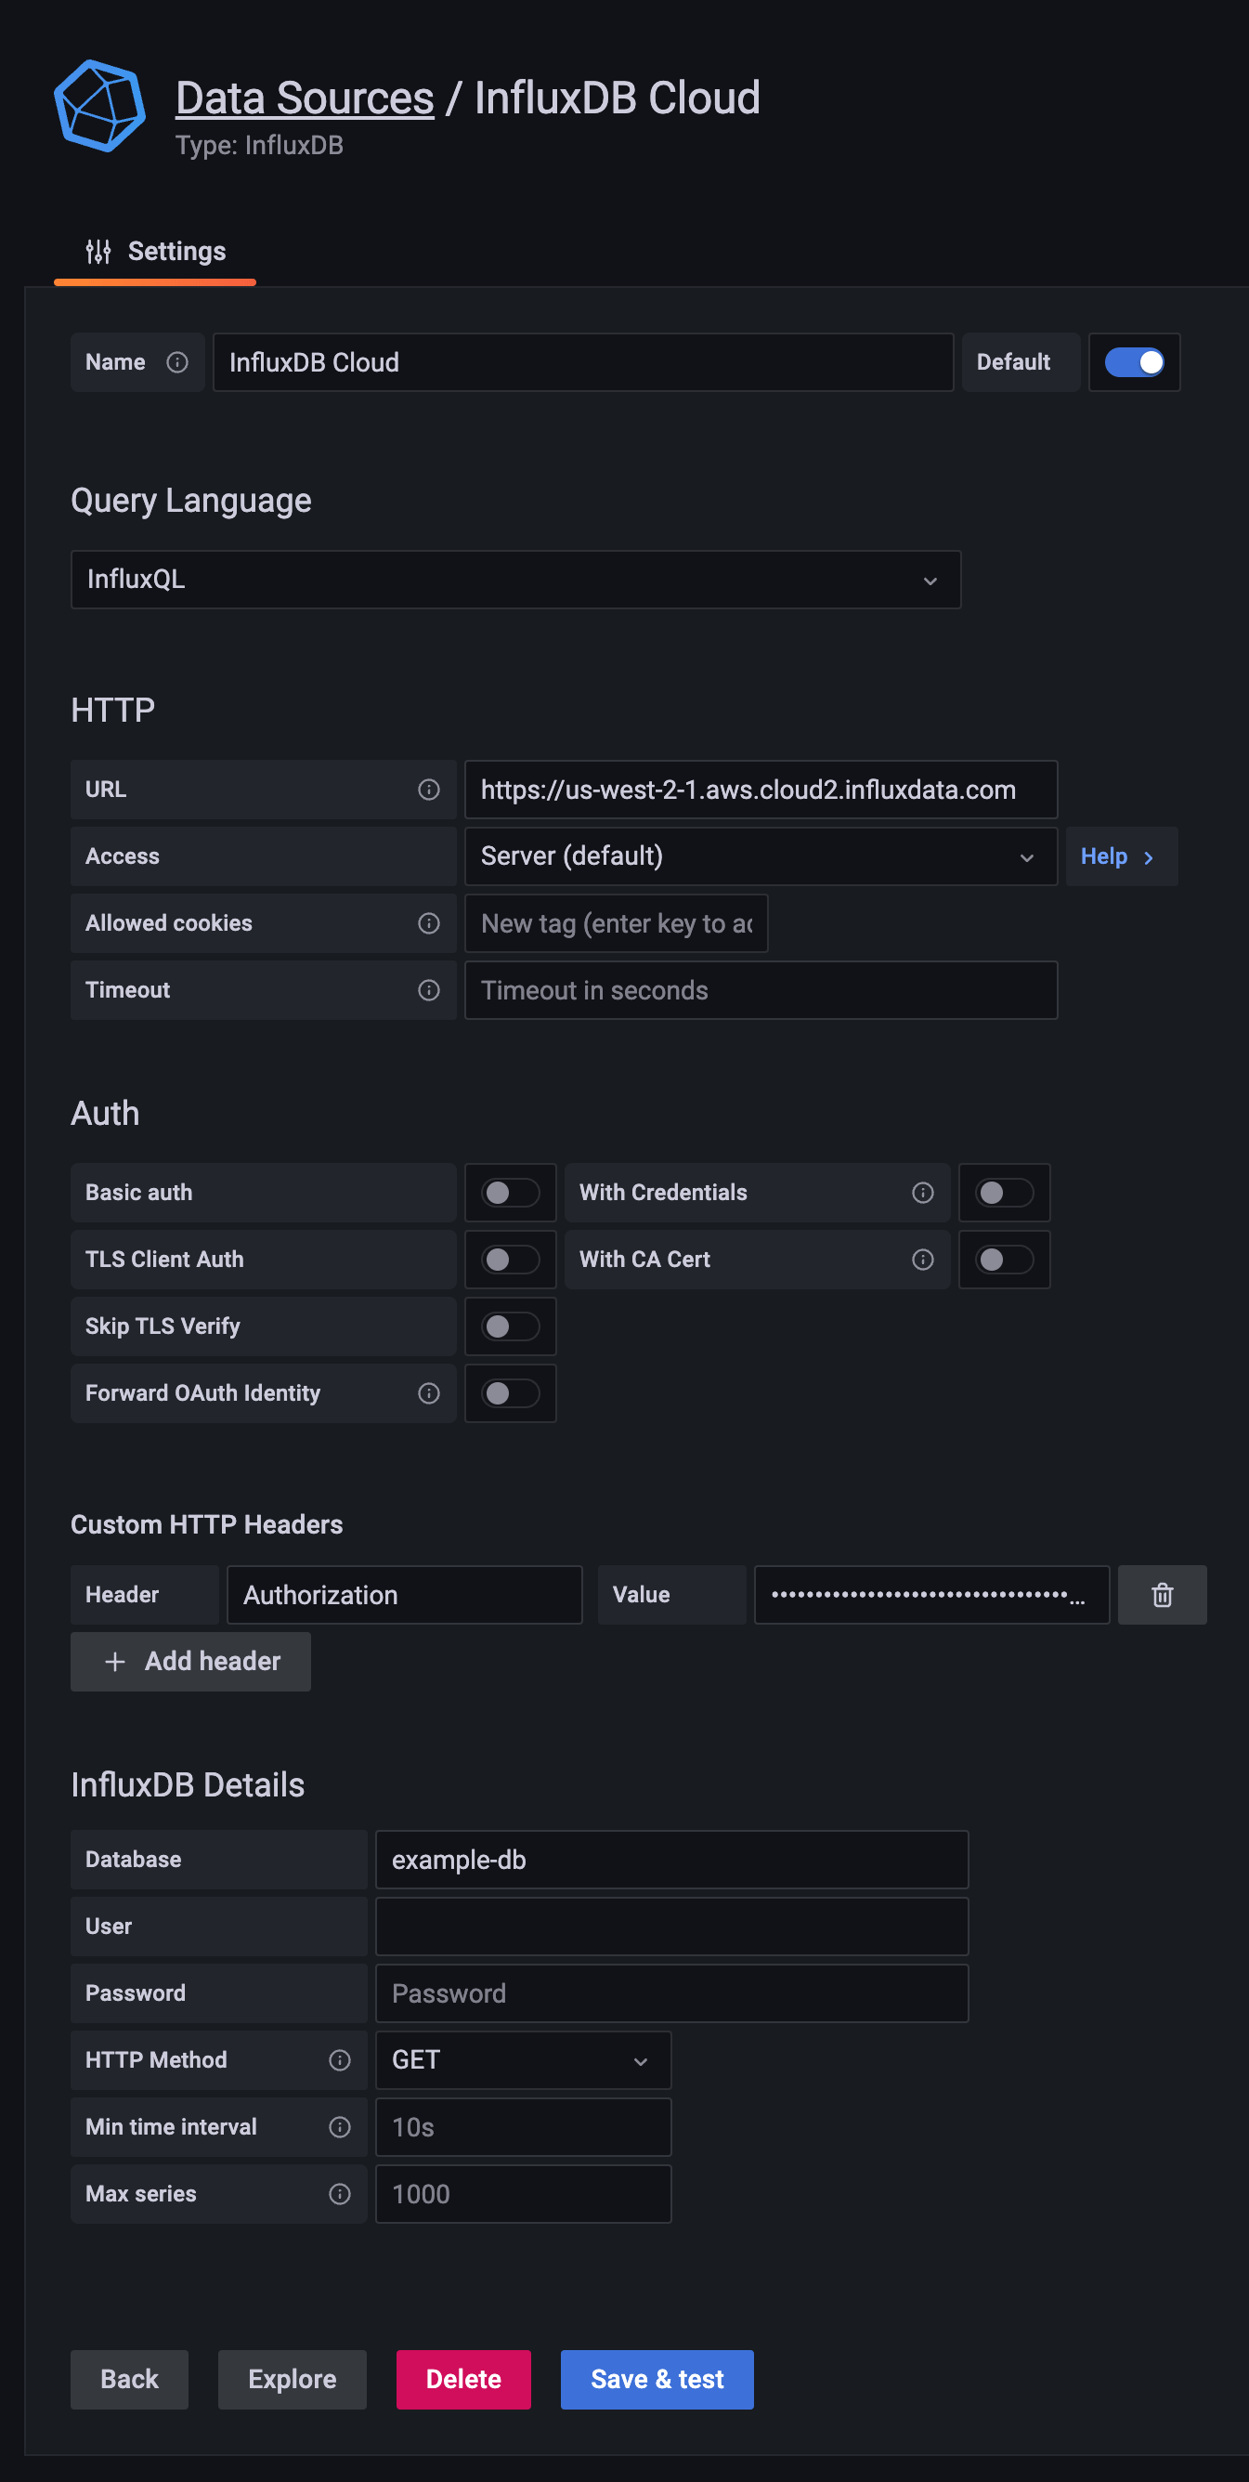The image size is (1249, 2482).
Task: Enable the With Credentials toggle
Action: point(1005,1193)
